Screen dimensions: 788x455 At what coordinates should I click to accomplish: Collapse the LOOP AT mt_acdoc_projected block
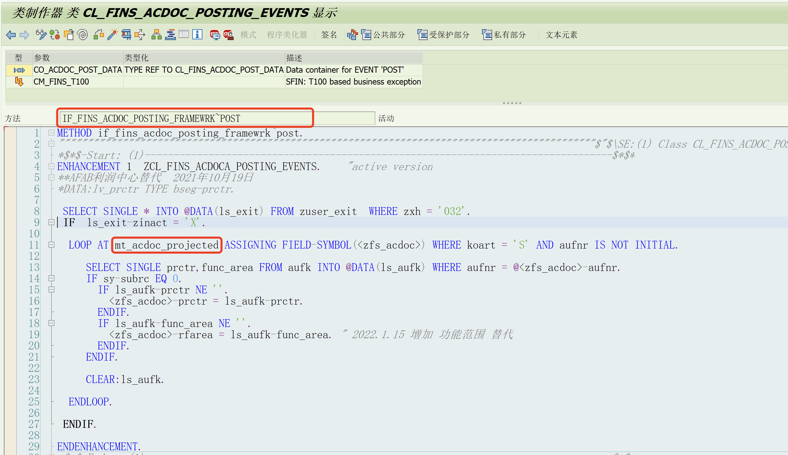(x=51, y=245)
